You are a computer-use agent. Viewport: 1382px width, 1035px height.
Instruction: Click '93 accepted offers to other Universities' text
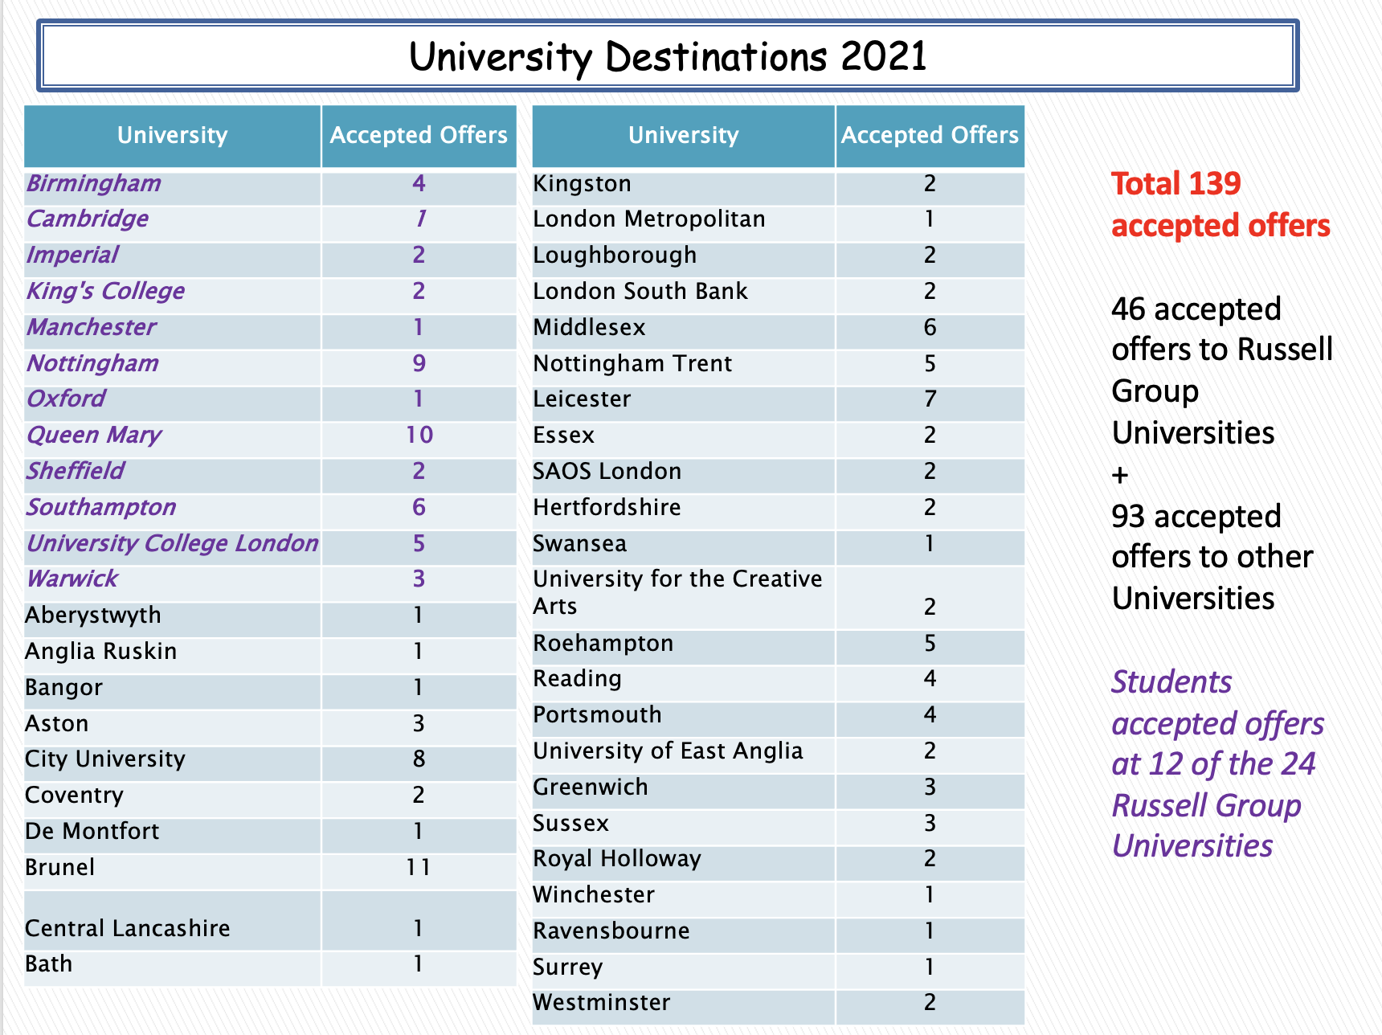(x=1212, y=558)
